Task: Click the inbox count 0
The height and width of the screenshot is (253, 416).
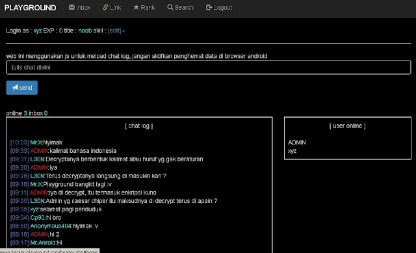Action: [46, 113]
